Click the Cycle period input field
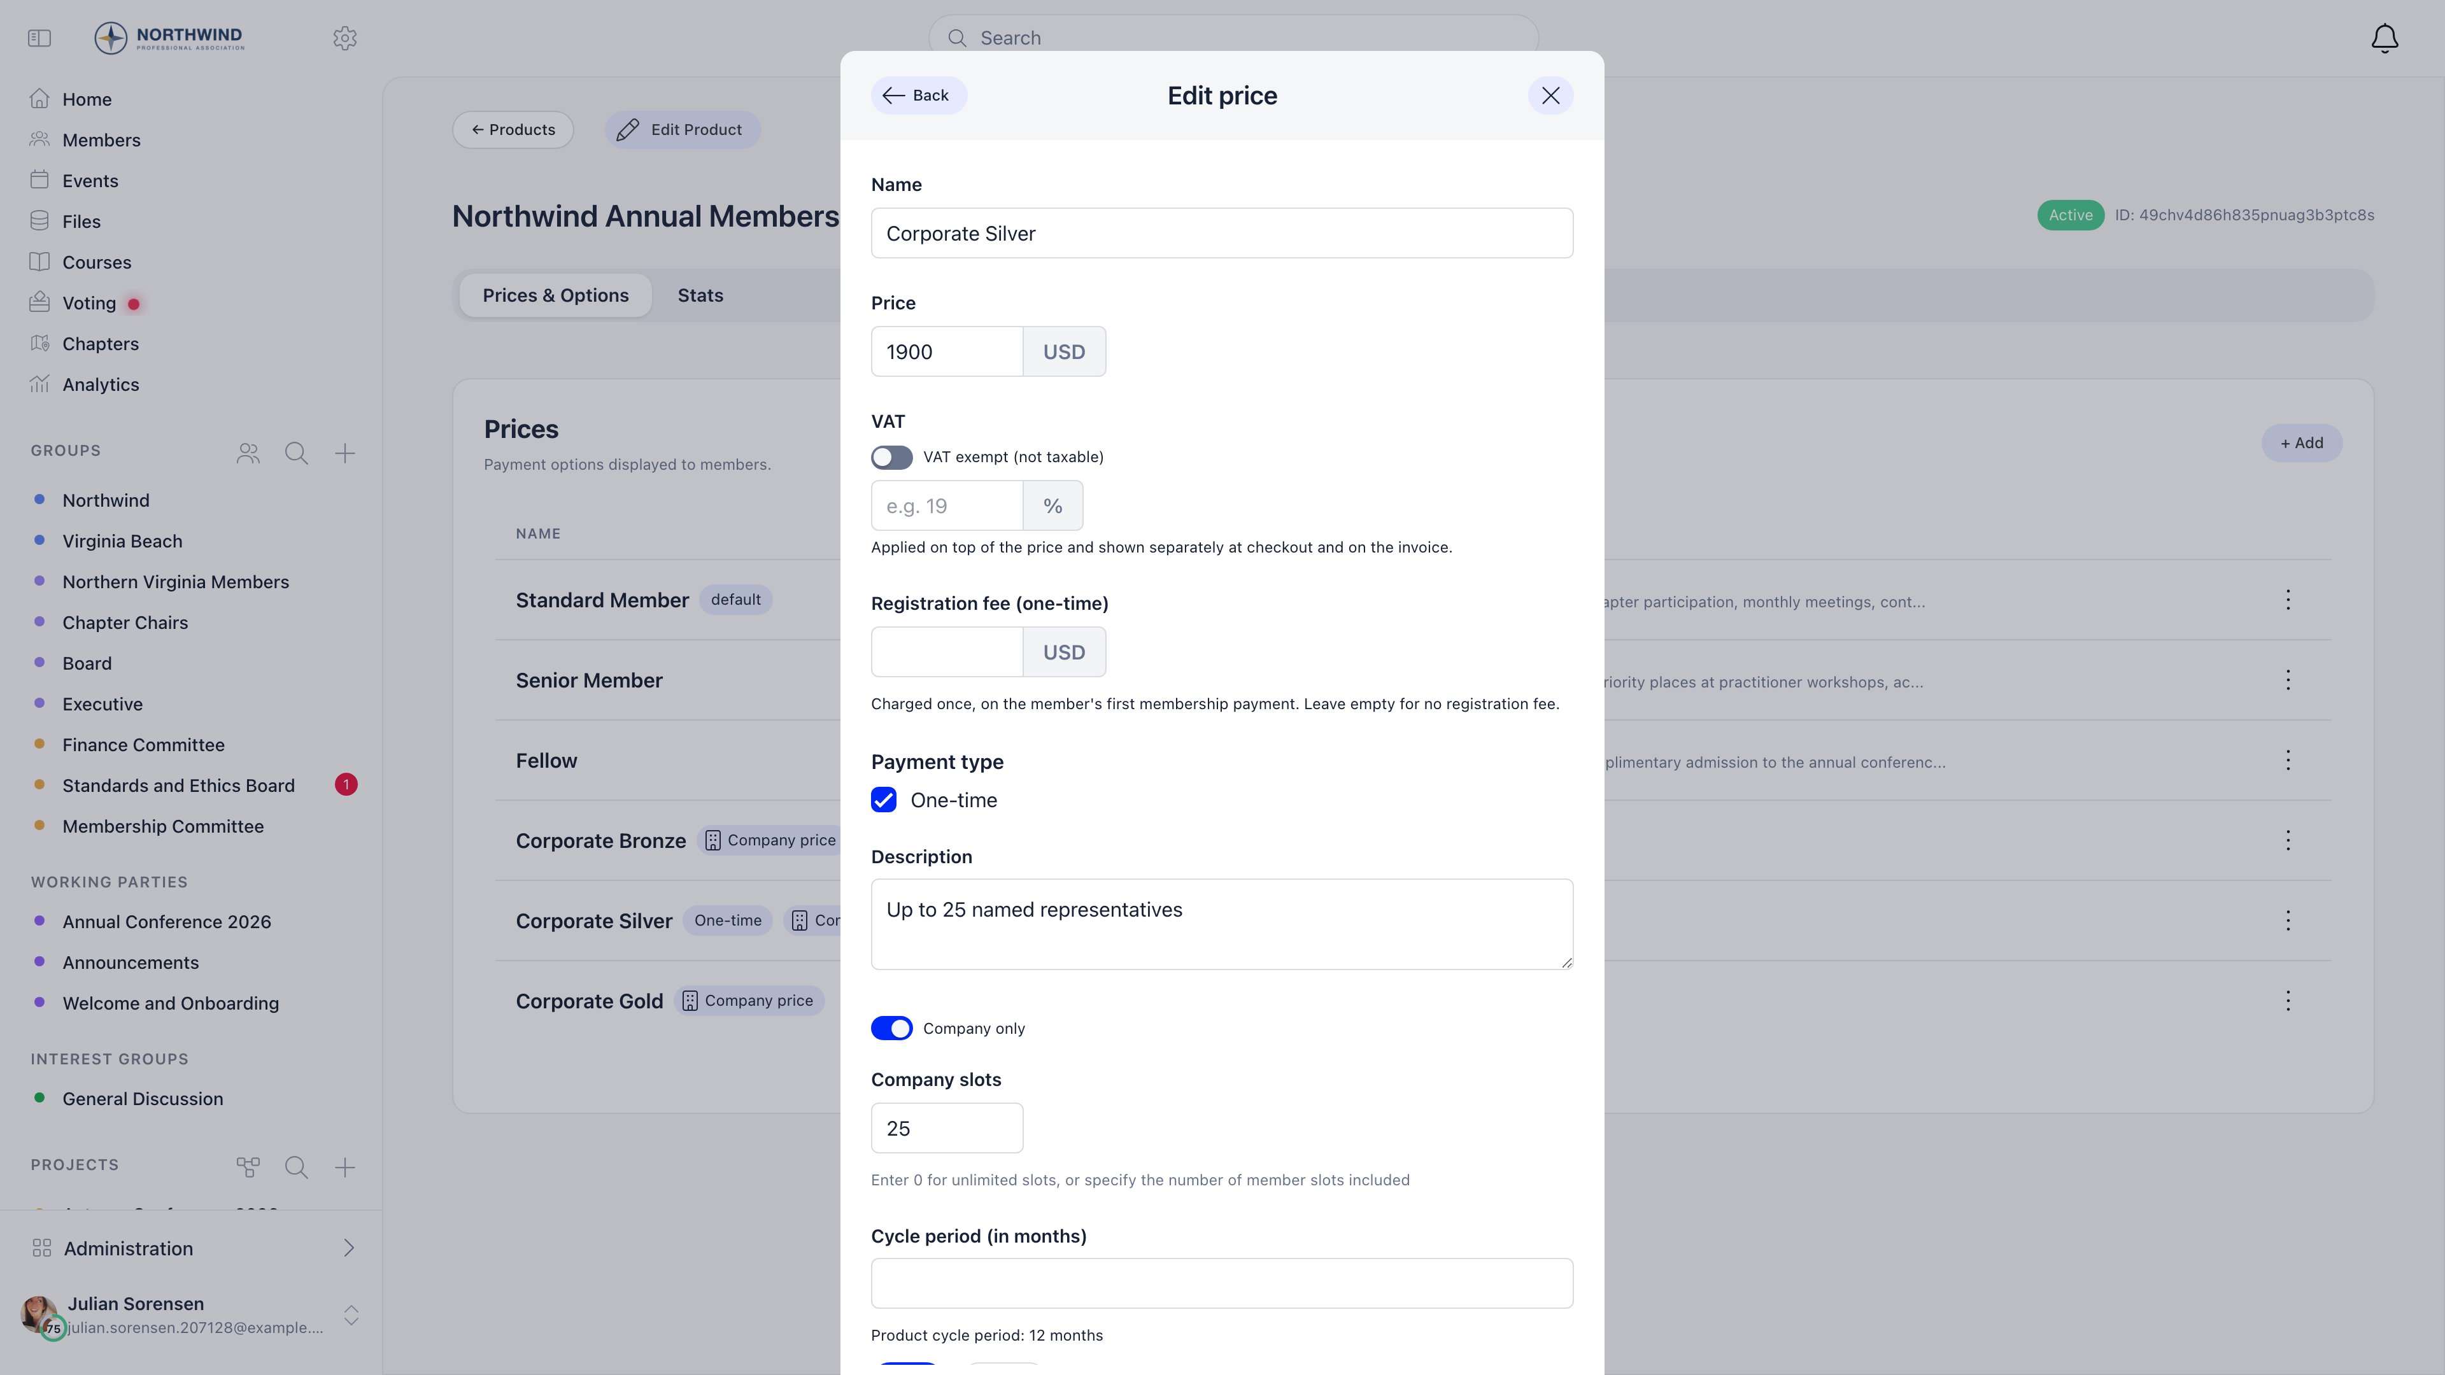 point(1222,1284)
